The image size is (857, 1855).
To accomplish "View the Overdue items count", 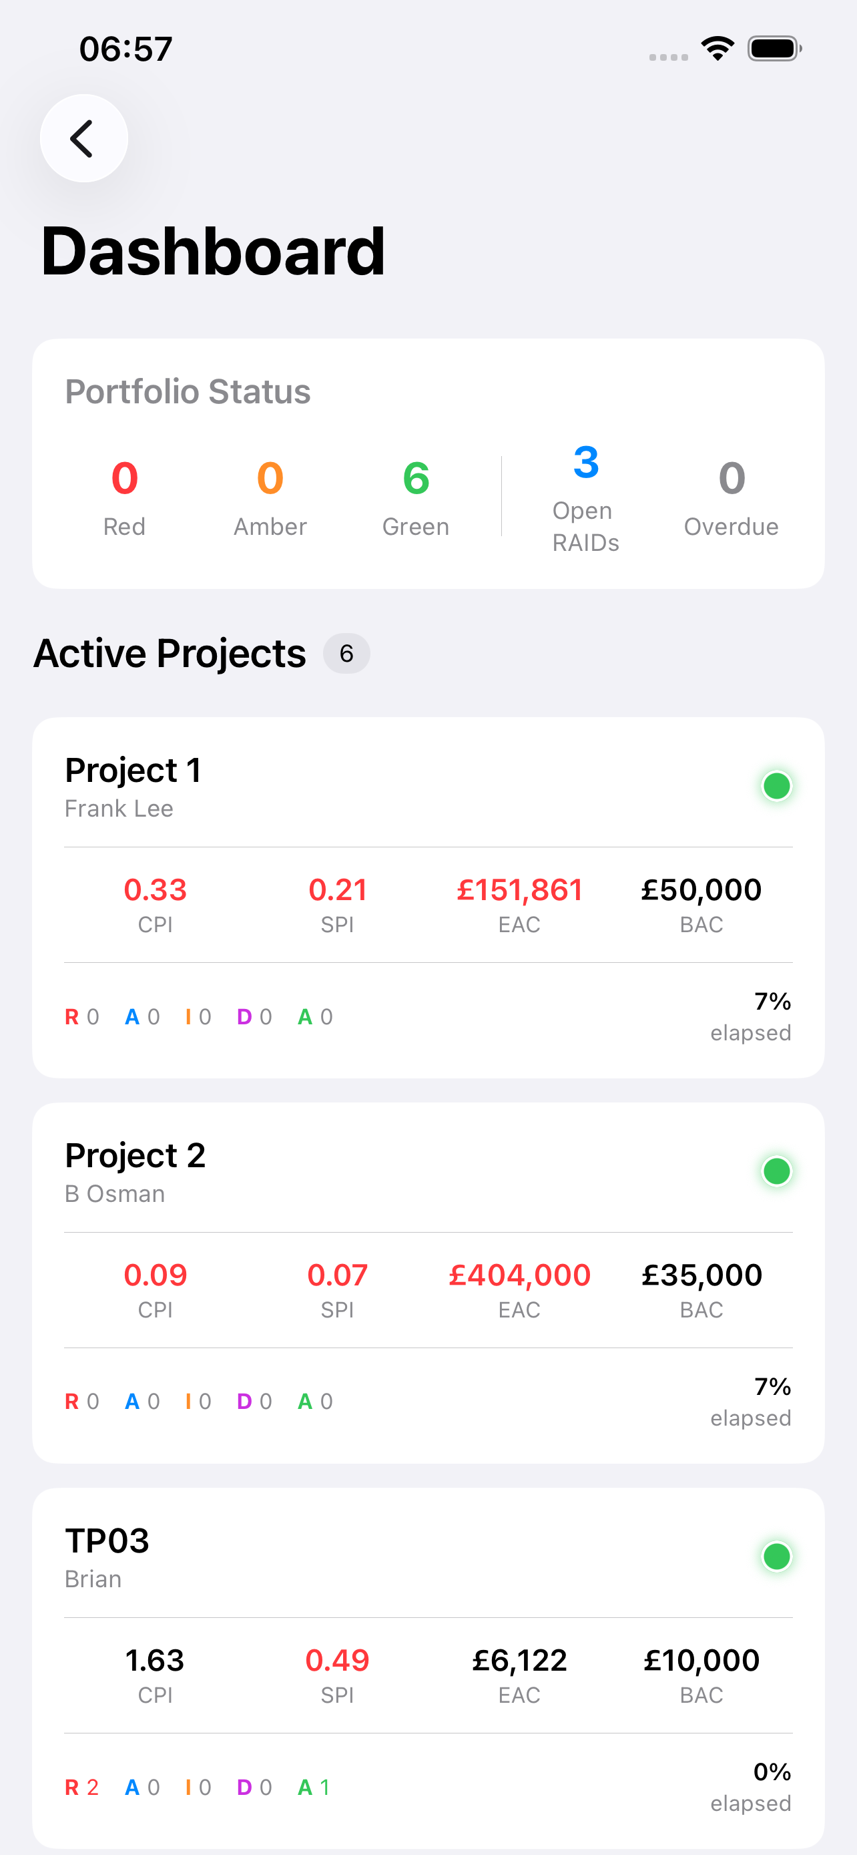I will click(731, 478).
